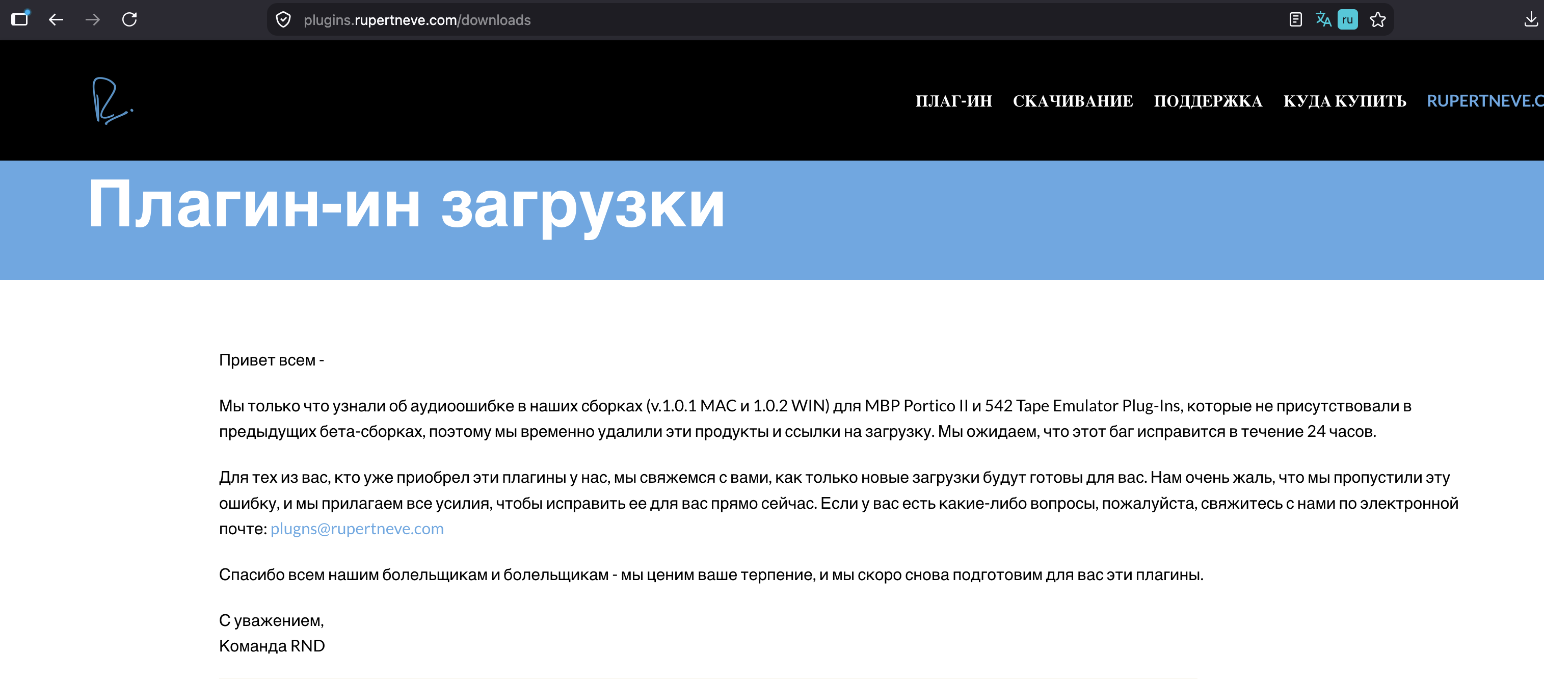Image resolution: width=1544 pixels, height=679 pixels.
Task: Click the shield tracking protection icon
Action: click(283, 20)
